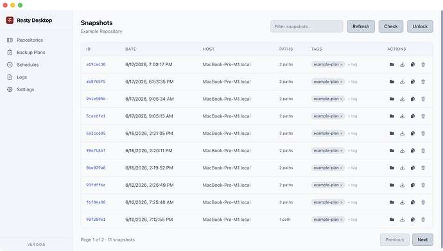Screen dimensions: 443x251
Task: Add a tag to the 2:19:52 PM snapshot
Action: pyautogui.click(x=352, y=168)
